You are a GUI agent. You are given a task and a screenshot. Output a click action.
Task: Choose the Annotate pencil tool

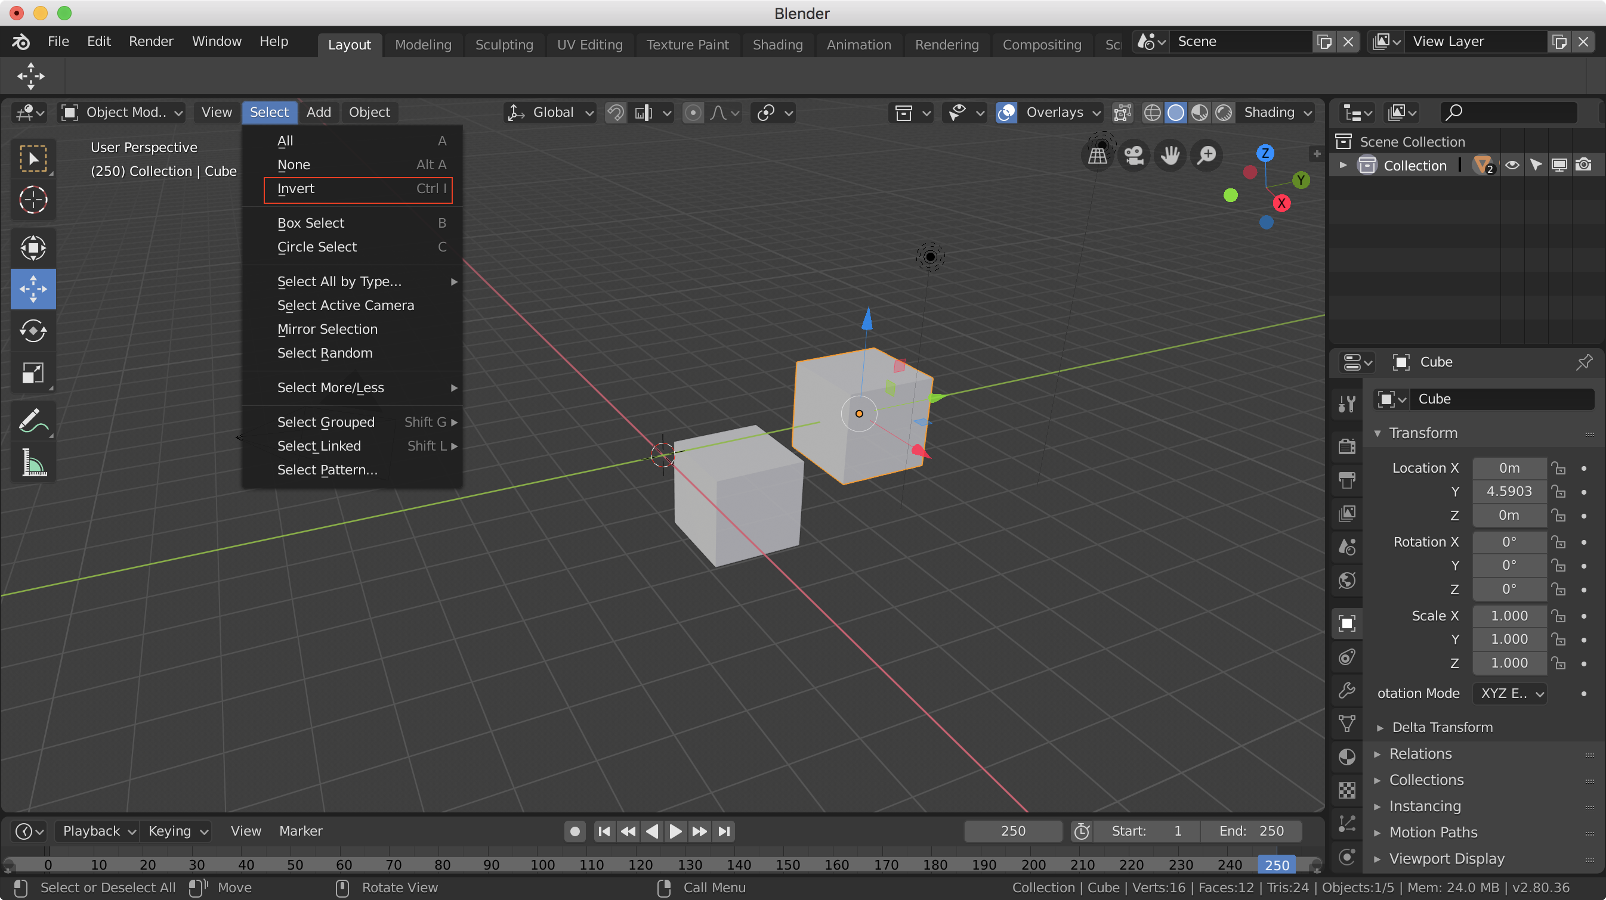(33, 420)
